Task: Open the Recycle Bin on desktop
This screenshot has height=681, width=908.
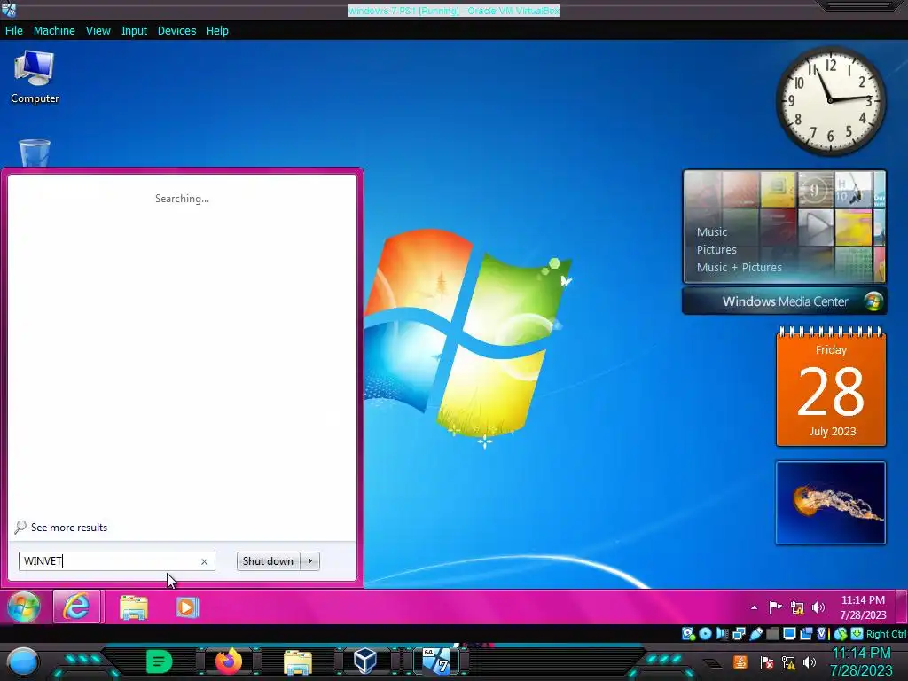Action: [35, 153]
